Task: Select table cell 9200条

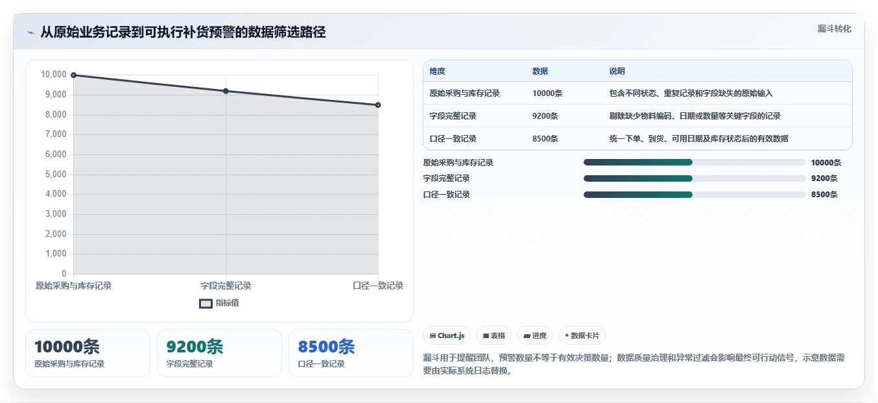Action: pyautogui.click(x=545, y=116)
